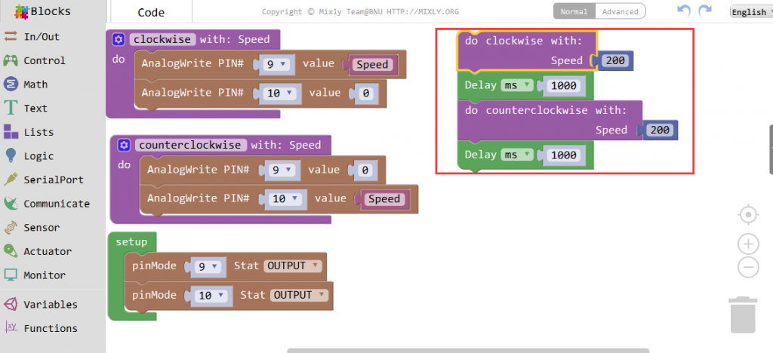Screen dimensions: 773x353
Task: Open the last Delay ms unit dropdown
Action: point(517,155)
